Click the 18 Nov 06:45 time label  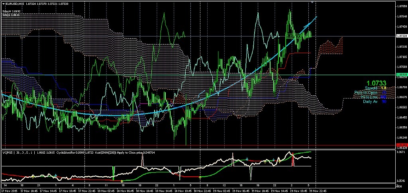[x=125, y=190]
